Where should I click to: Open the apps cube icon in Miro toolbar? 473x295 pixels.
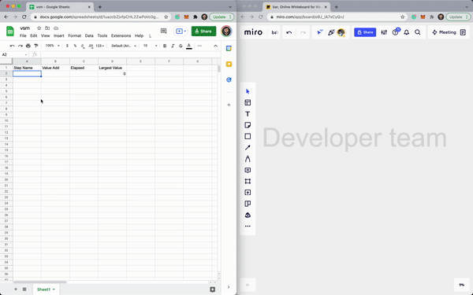(x=248, y=216)
